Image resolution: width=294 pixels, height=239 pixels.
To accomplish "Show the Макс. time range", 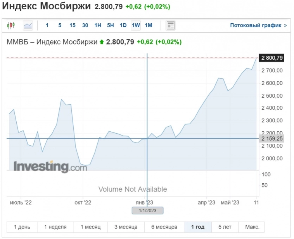I will (252, 227).
